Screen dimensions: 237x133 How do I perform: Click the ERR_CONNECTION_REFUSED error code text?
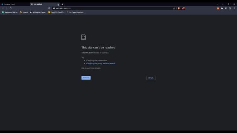tap(91, 68)
